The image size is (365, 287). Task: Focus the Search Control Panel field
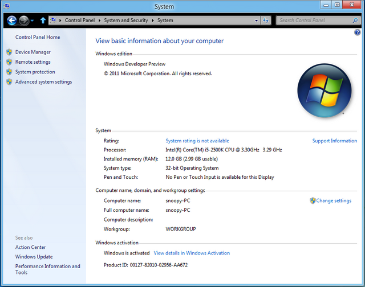315,20
